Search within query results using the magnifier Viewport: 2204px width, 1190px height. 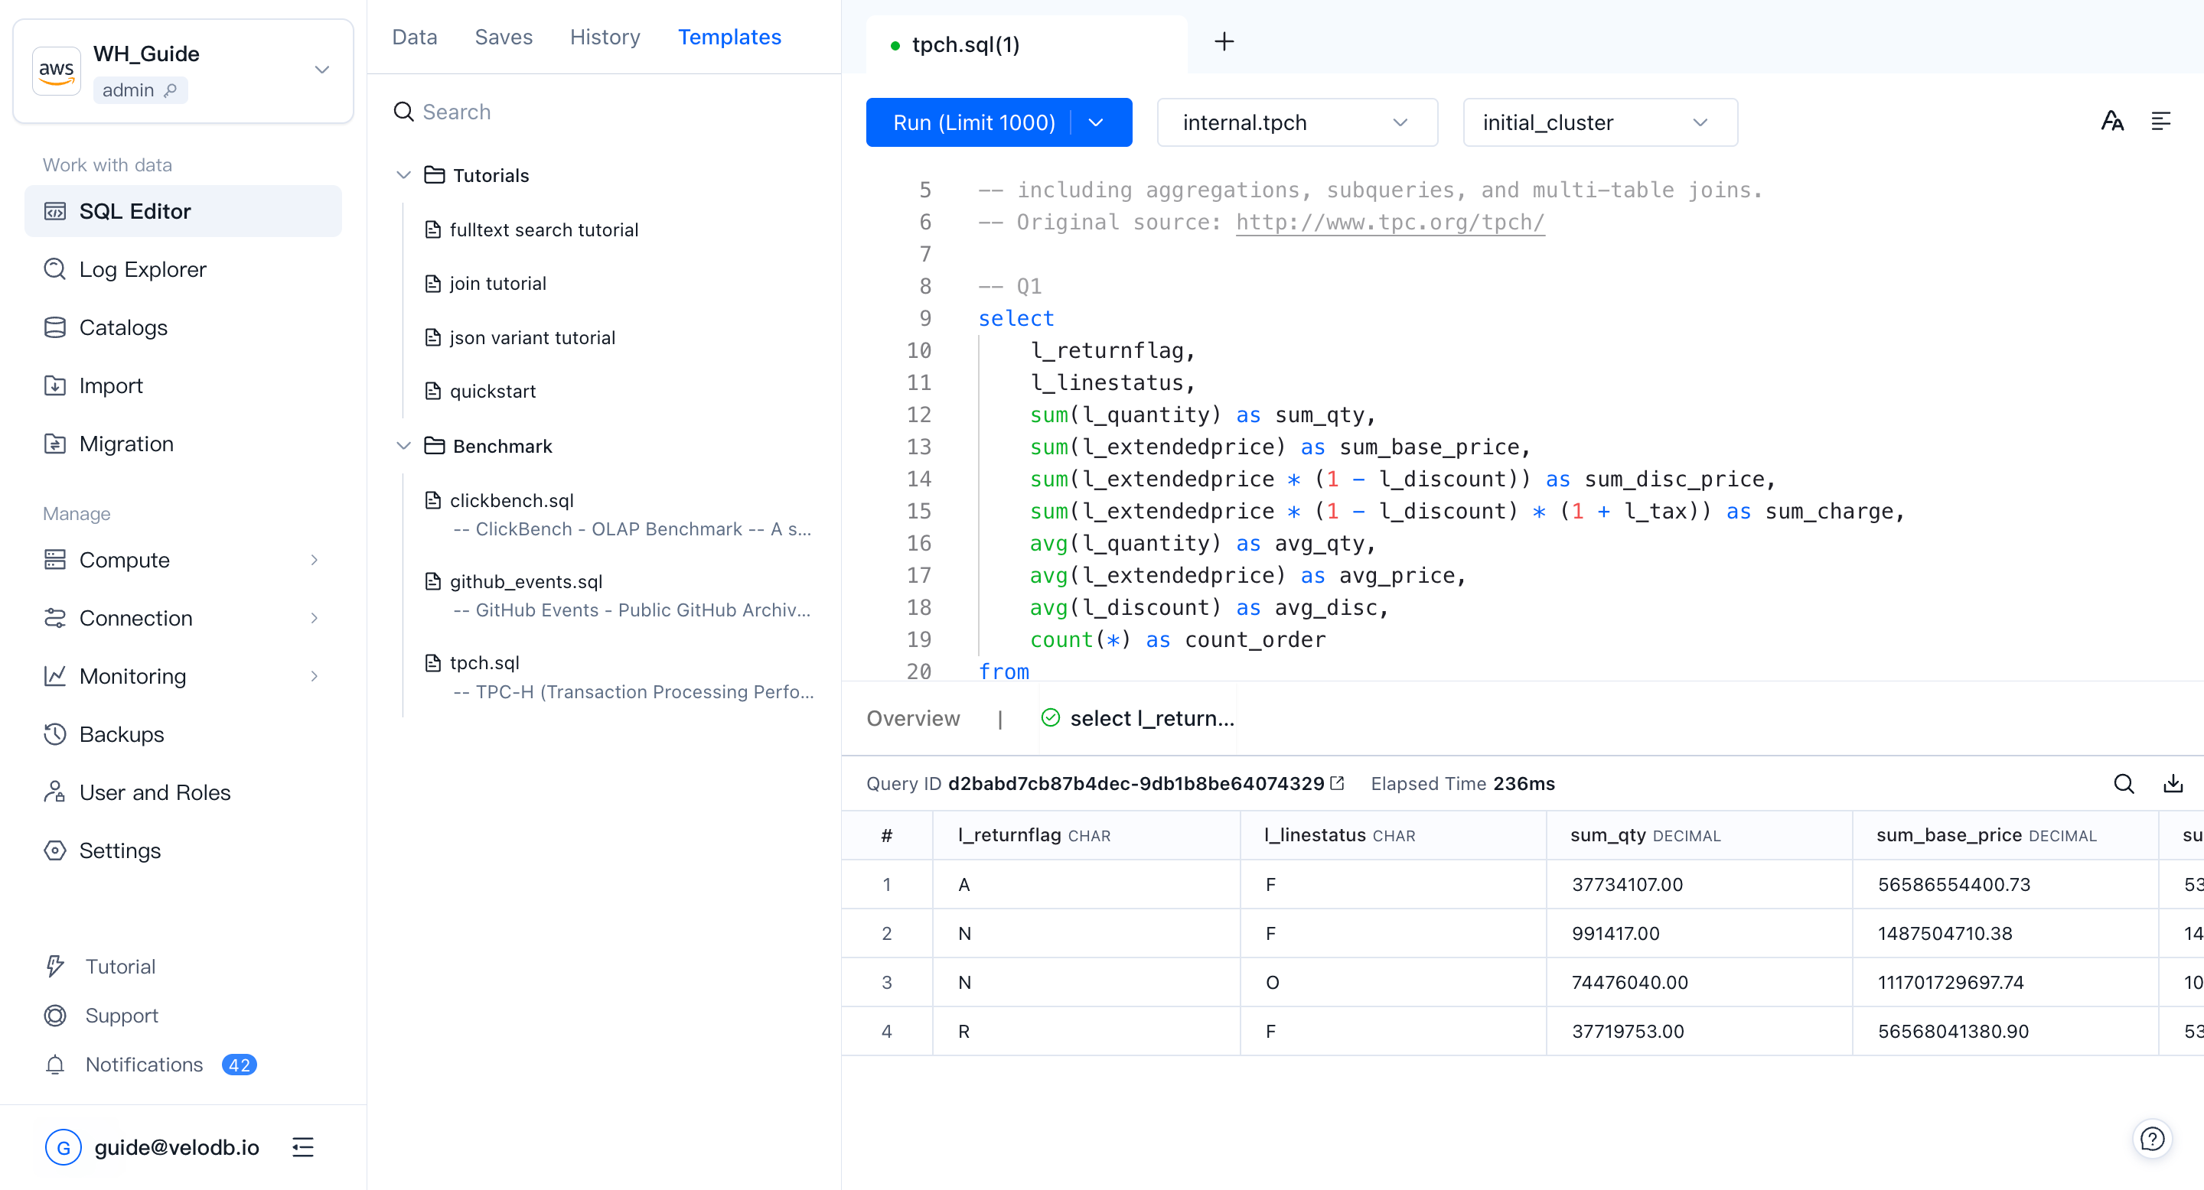2124,783
